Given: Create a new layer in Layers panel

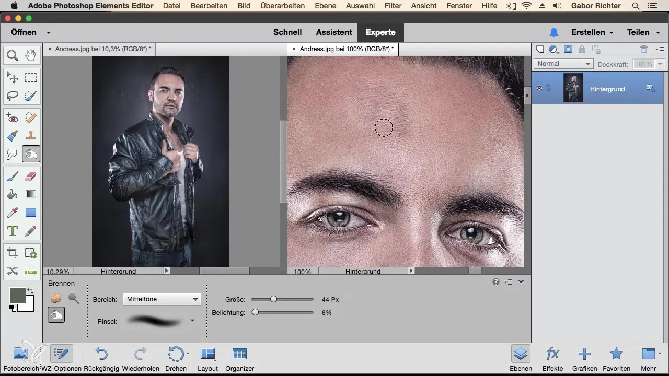Looking at the screenshot, I should [x=540, y=49].
